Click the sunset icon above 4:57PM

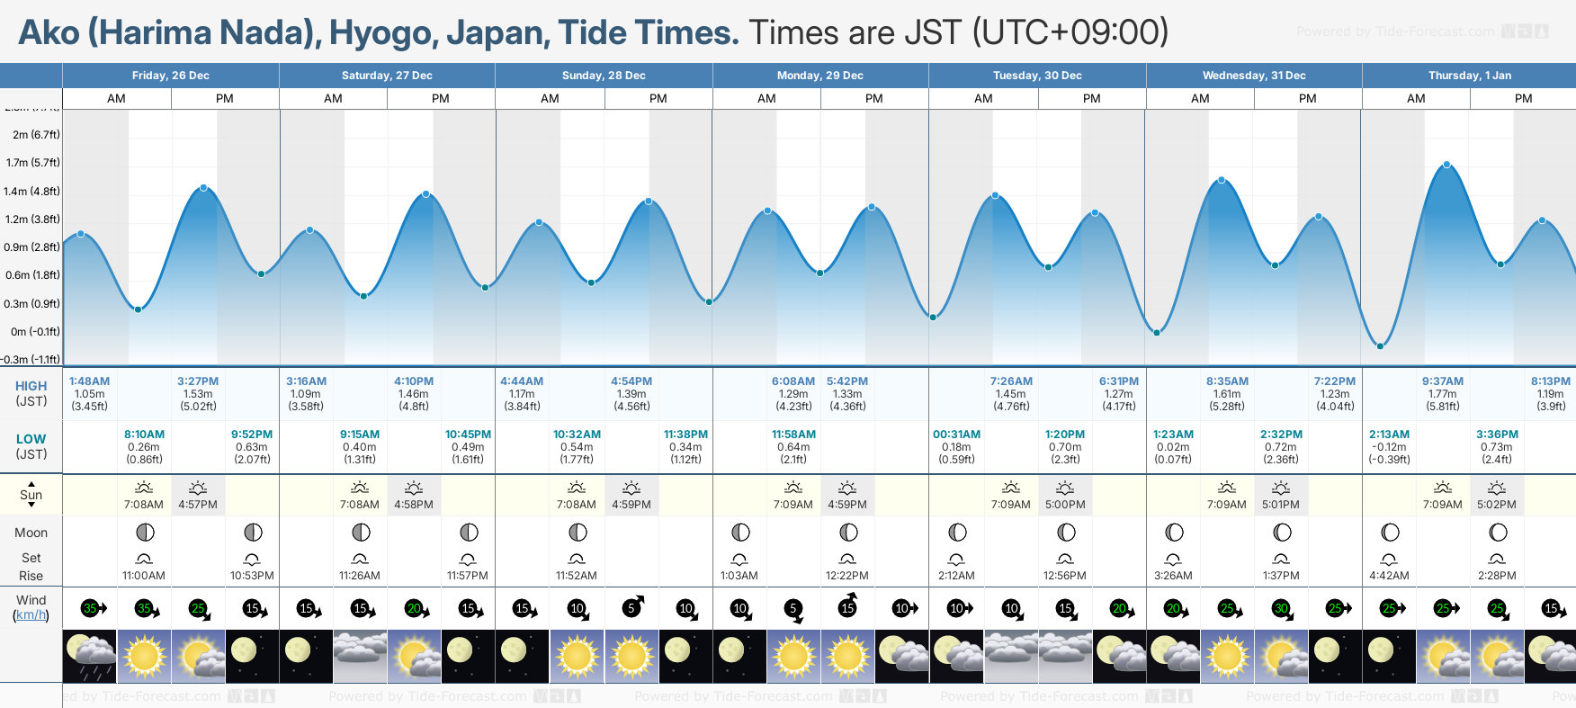198,488
